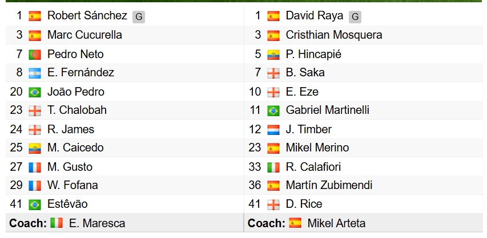Open Marc Cucurella's player link

click(x=84, y=35)
